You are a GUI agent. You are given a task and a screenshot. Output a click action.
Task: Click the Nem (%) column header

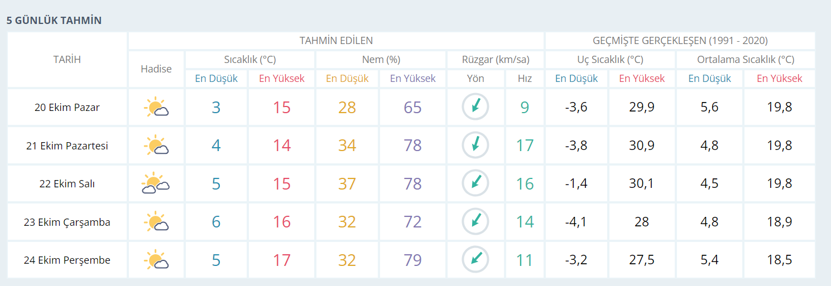tap(381, 60)
